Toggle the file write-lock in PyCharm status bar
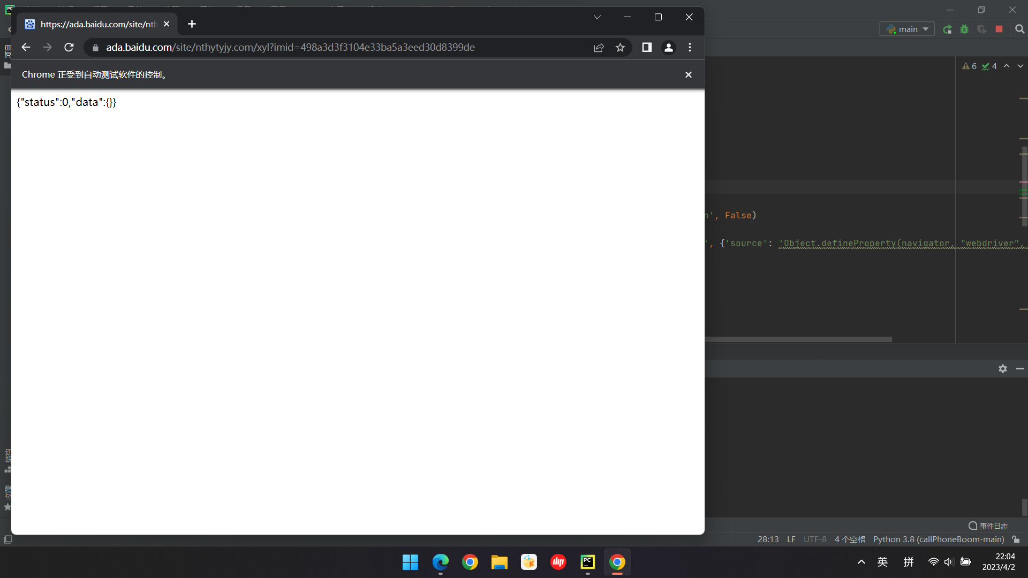1028x578 pixels. [1016, 539]
